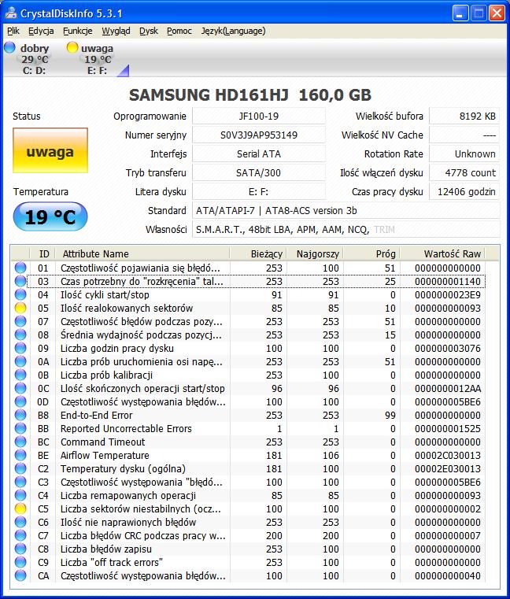This screenshot has width=510, height=599.
Task: Click the Attribute Name column header
Action: [x=143, y=253]
